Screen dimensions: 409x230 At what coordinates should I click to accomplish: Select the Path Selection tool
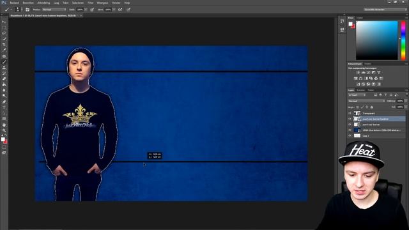point(4,113)
